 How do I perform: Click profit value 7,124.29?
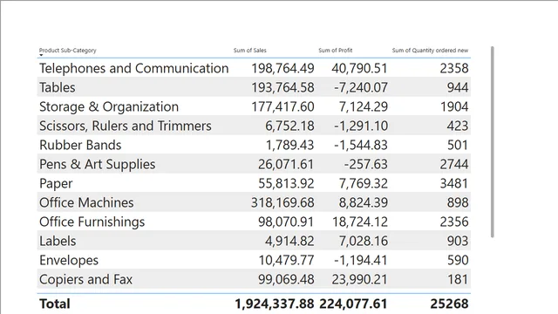[x=363, y=106]
